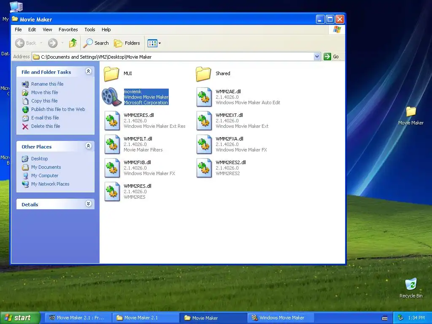Click the Forward arrow toolbar button
This screenshot has height=324, width=432.
[53, 43]
